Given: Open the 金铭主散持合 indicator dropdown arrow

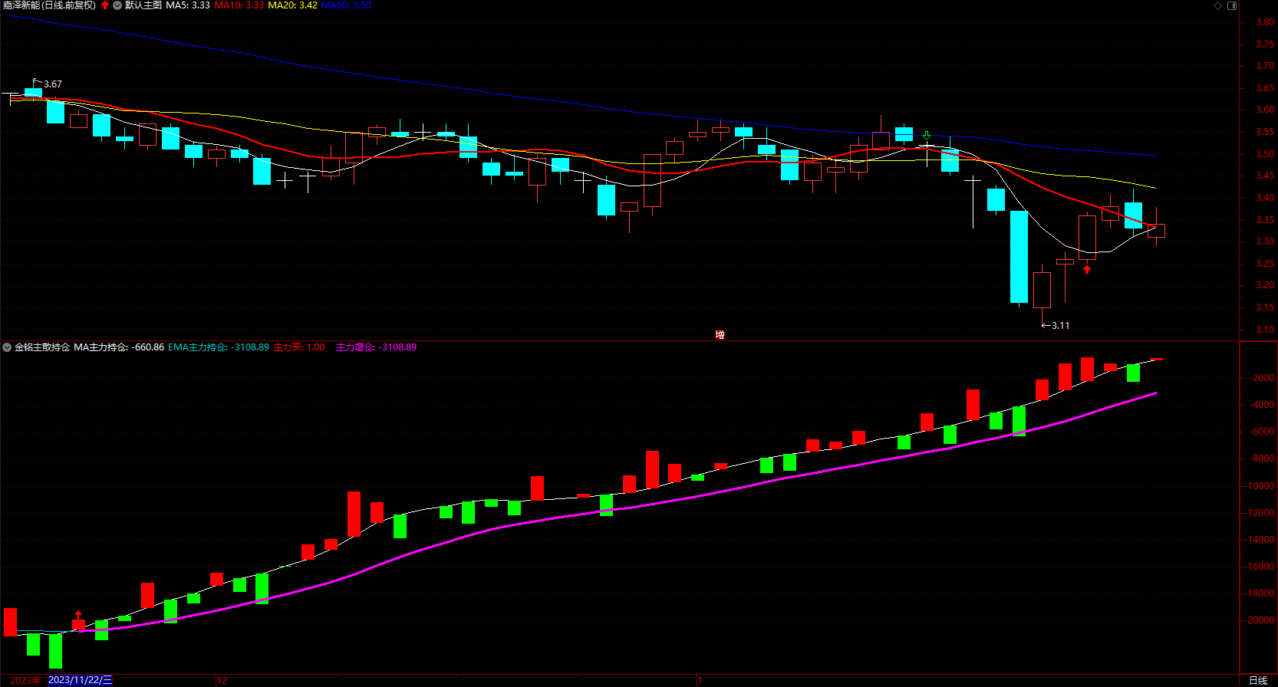Looking at the screenshot, I should (7, 347).
